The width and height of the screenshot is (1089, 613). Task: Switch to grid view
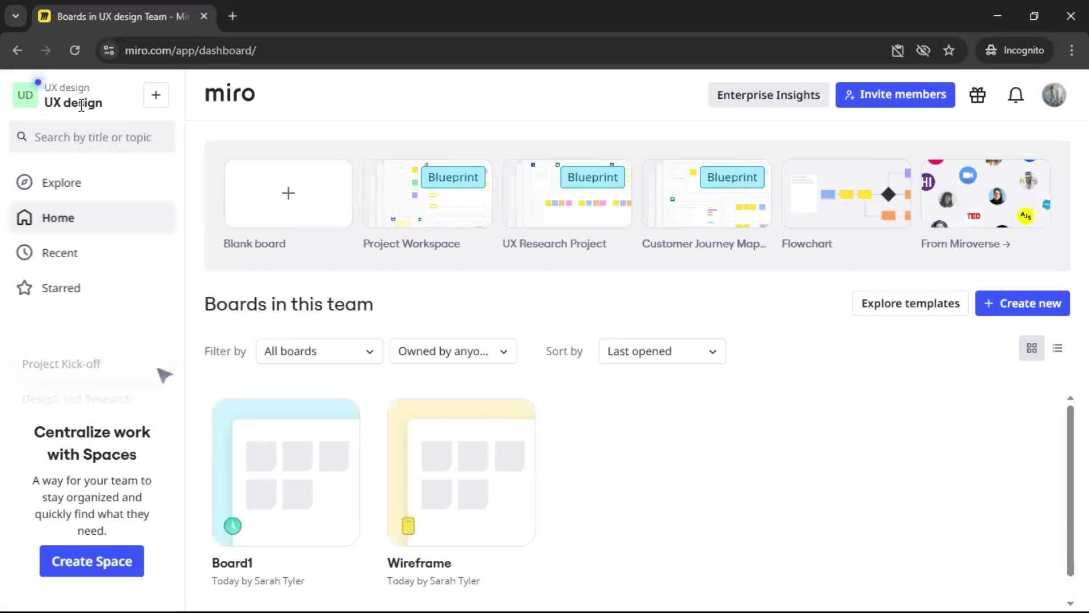coord(1032,348)
